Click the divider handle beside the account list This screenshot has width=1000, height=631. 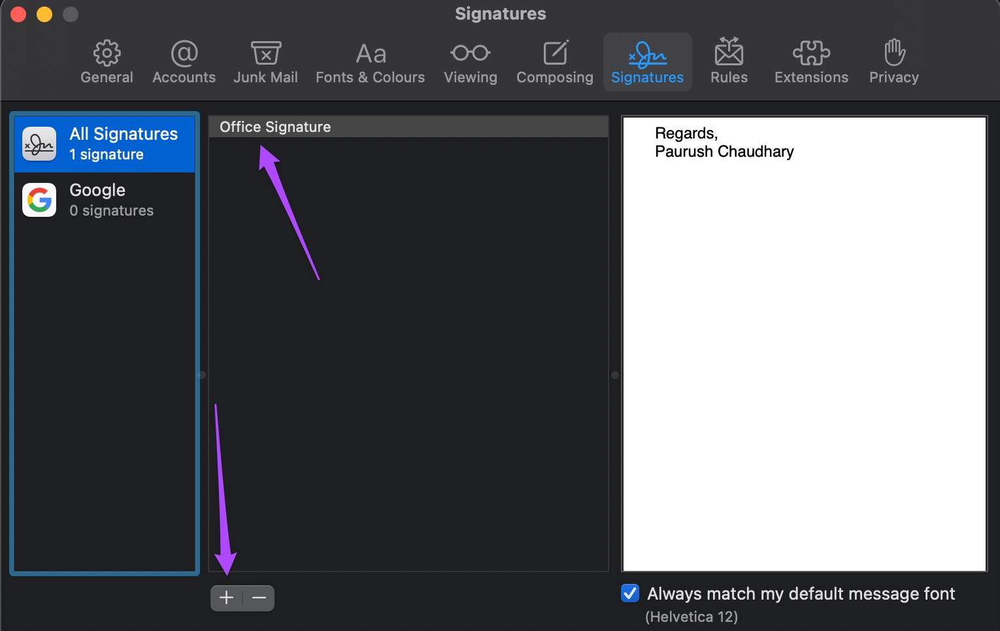[x=202, y=375]
